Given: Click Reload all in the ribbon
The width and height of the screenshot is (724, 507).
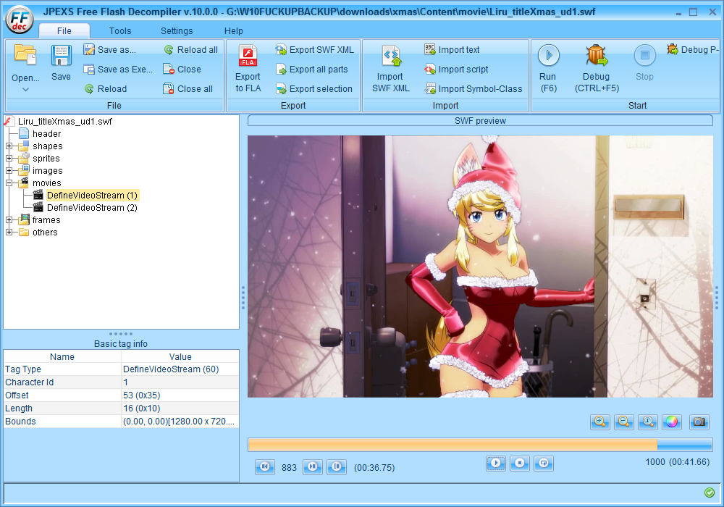Looking at the screenshot, I should click(x=190, y=50).
